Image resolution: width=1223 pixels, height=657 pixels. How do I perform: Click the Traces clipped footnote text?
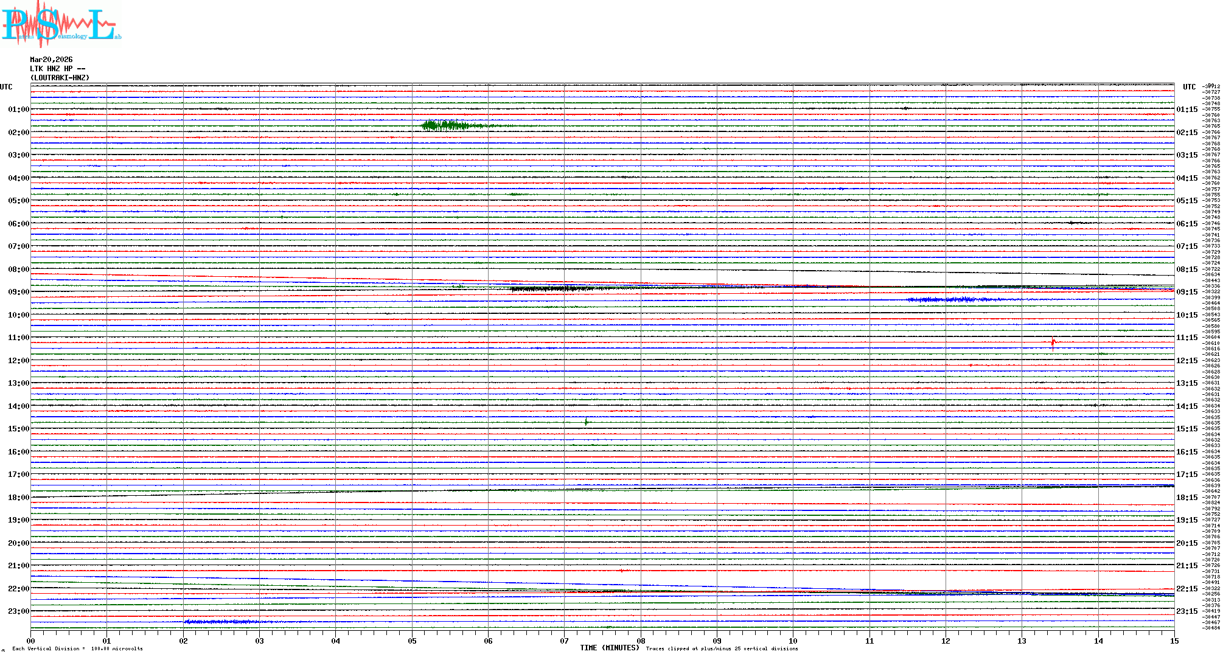pos(722,648)
